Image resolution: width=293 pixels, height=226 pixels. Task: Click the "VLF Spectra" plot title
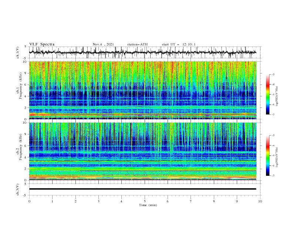pyautogui.click(x=42, y=44)
